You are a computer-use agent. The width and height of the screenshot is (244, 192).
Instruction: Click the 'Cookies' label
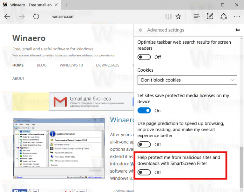click(x=145, y=70)
